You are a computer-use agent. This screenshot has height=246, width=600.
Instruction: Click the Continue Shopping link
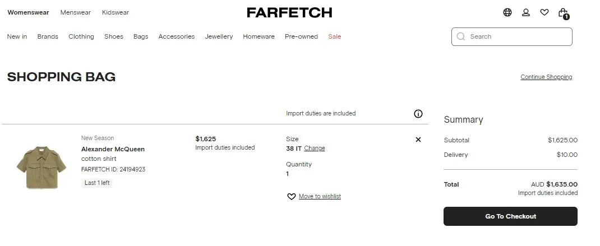pyautogui.click(x=546, y=77)
